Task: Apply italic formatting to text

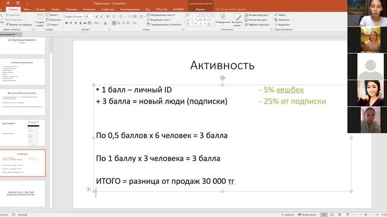Action: [x=71, y=23]
